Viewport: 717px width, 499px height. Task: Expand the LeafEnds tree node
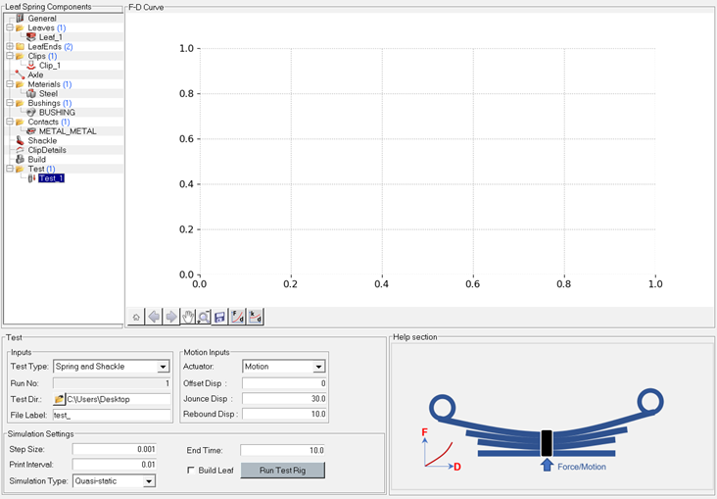[9, 46]
